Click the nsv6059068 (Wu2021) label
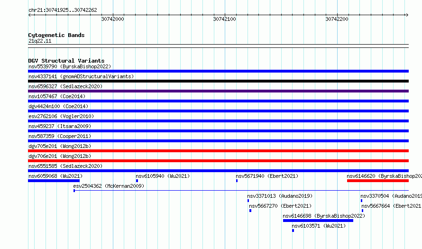The width and height of the screenshot is (422, 249). point(55,176)
